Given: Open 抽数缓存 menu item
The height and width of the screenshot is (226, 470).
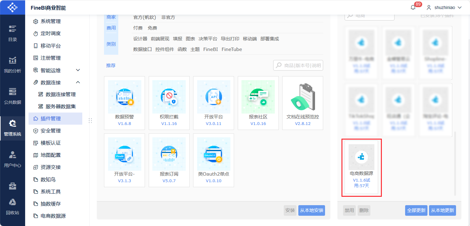Looking at the screenshot, I should point(55,204).
